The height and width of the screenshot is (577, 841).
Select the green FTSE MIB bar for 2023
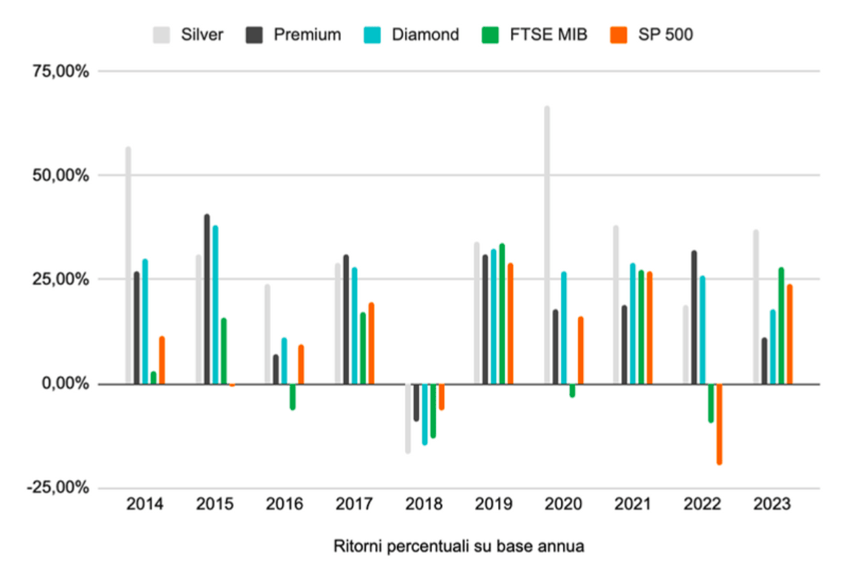(781, 326)
